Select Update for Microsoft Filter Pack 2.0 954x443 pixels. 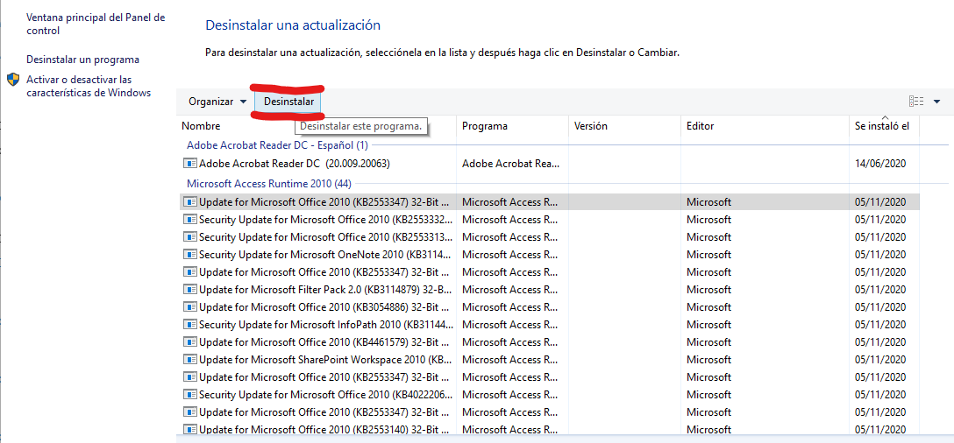pos(326,289)
